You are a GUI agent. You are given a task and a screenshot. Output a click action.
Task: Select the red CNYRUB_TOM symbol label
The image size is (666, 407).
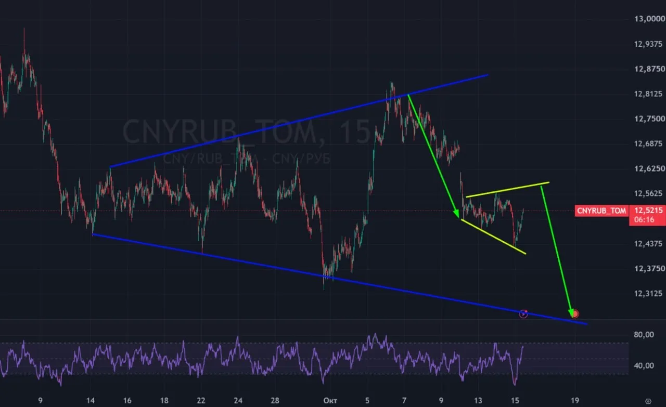coord(601,211)
